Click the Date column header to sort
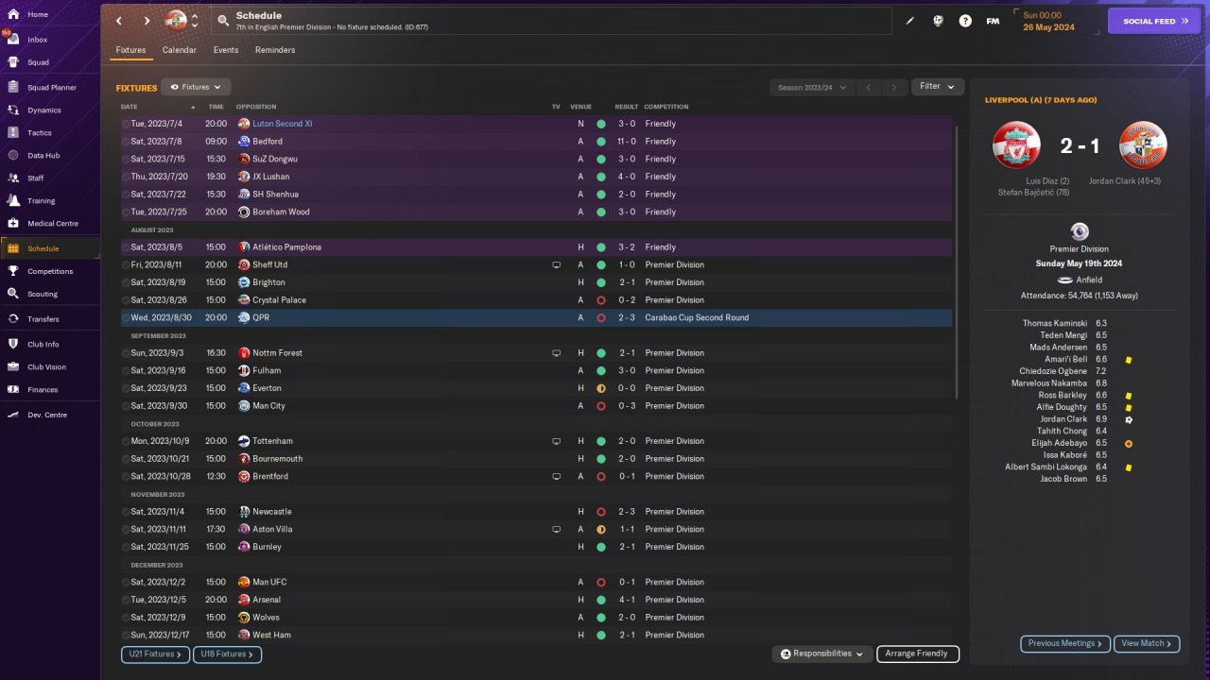The width and height of the screenshot is (1210, 680). pyautogui.click(x=130, y=107)
